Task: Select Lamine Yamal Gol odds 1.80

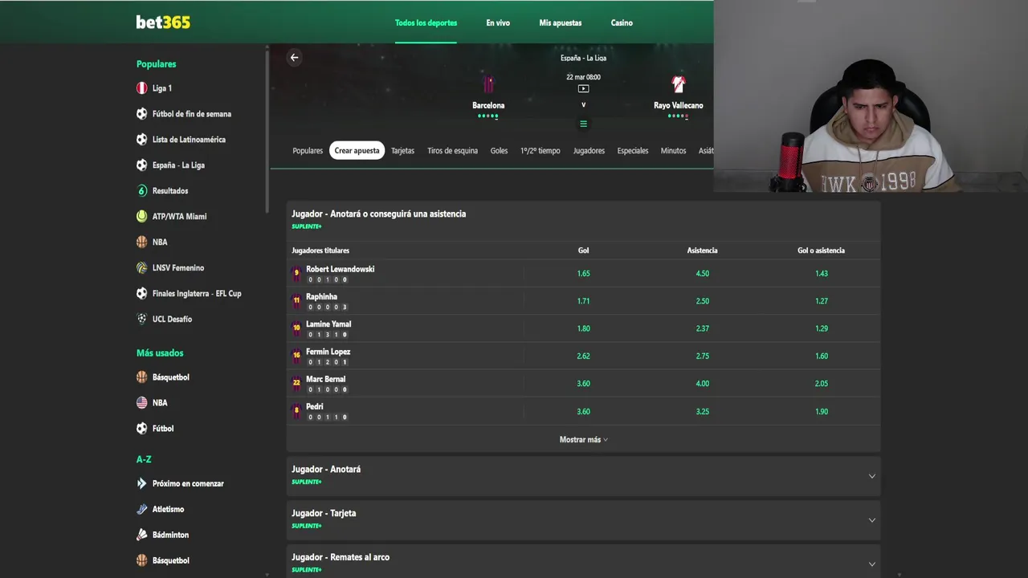Action: click(x=583, y=328)
